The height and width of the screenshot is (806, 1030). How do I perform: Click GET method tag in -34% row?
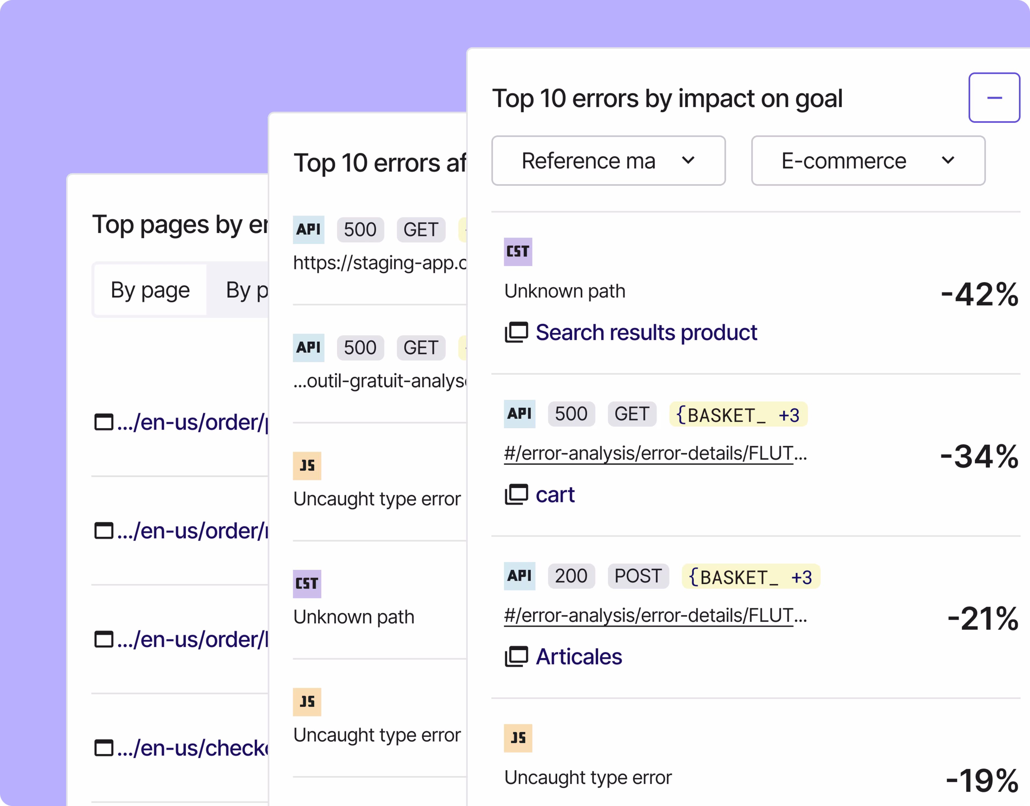coord(632,414)
